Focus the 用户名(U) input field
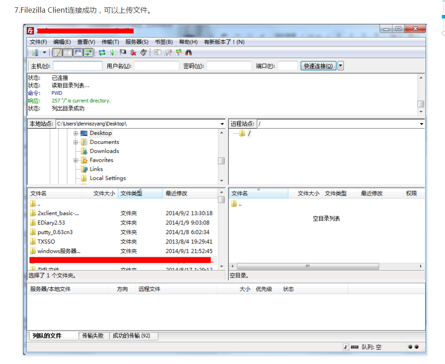445x364 pixels. click(157, 66)
